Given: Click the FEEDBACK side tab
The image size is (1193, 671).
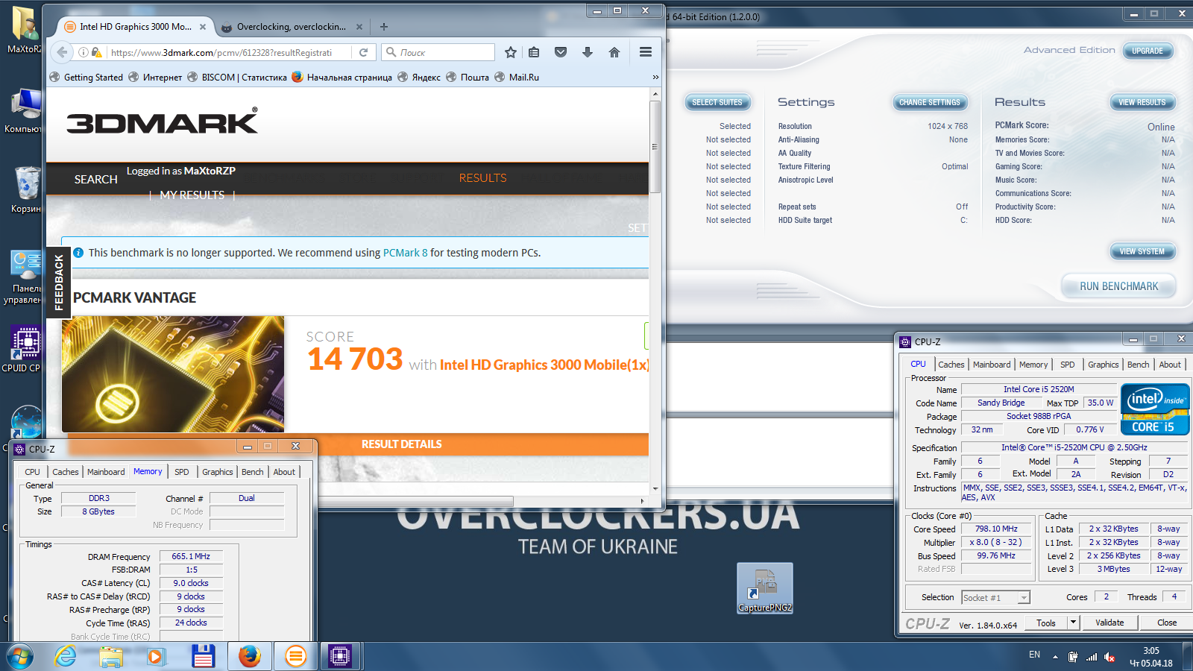Looking at the screenshot, I should click(x=58, y=283).
